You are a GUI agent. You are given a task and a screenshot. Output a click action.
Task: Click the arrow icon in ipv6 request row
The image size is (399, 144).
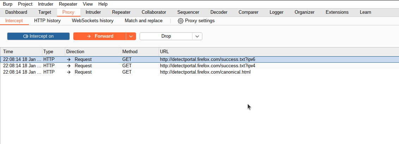(x=69, y=60)
